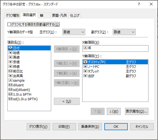Click the clock icon beside 日付

[11, 48]
